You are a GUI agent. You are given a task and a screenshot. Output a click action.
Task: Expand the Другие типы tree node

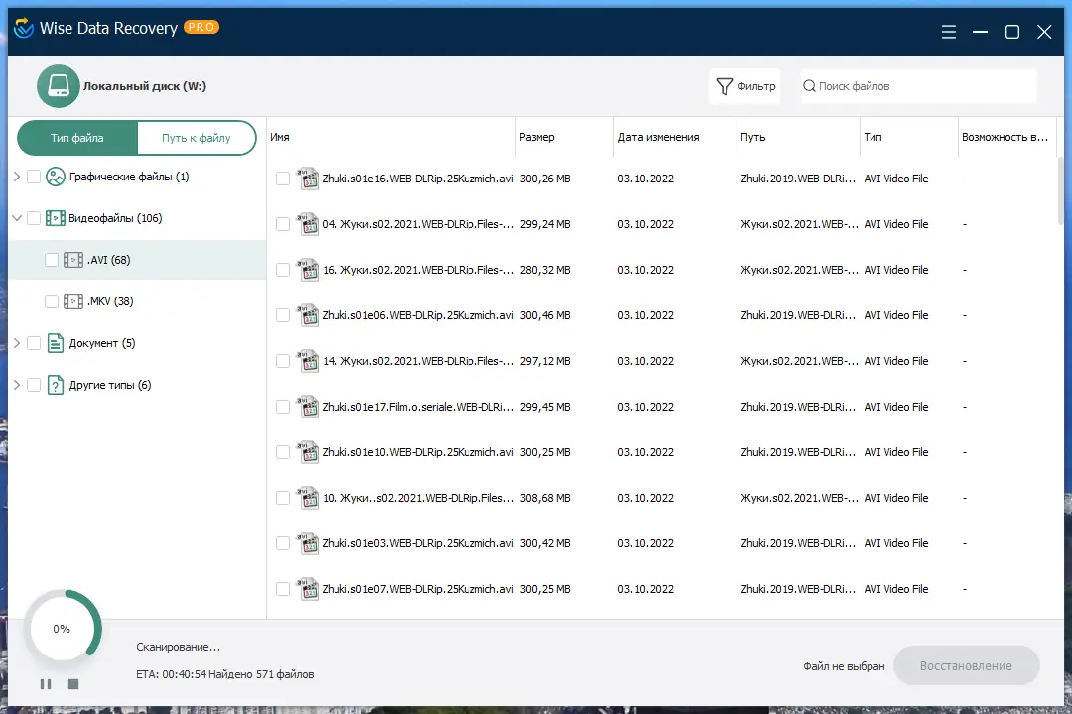point(17,386)
